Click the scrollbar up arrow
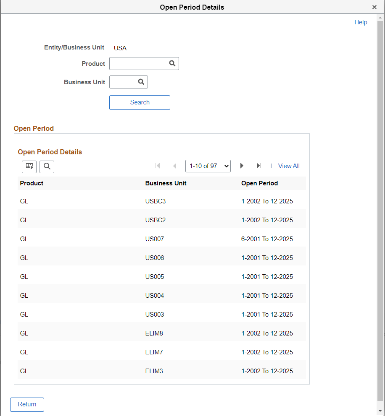The image size is (385, 416). pos(380,18)
